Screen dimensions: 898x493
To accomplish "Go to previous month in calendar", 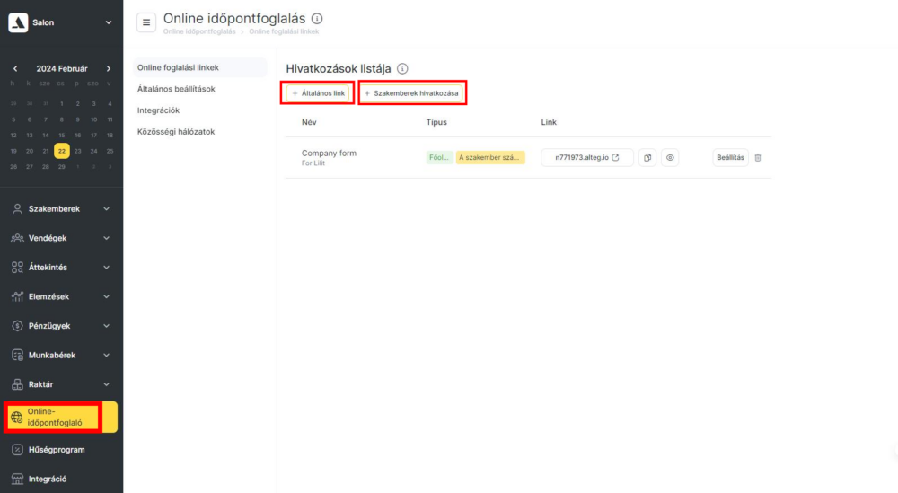I will [x=15, y=69].
